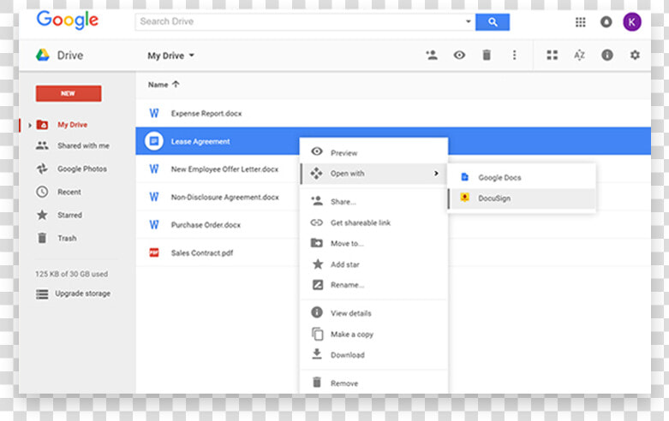669x421 pixels.
Task: Click the share add-person toolbar icon
Action: pyautogui.click(x=432, y=55)
